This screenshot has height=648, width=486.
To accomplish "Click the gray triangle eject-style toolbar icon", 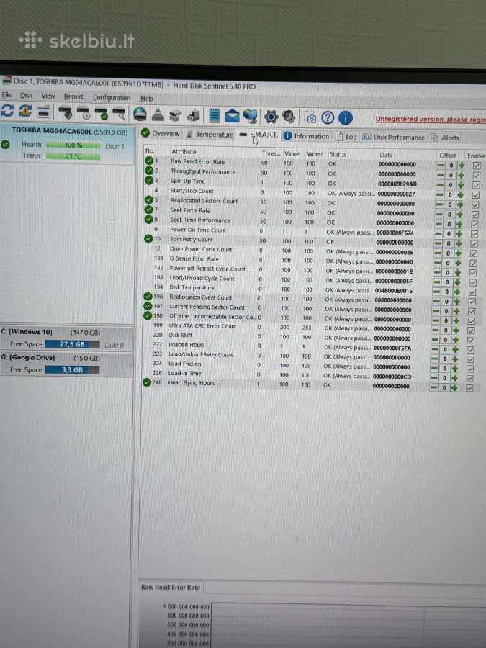I will point(158,114).
